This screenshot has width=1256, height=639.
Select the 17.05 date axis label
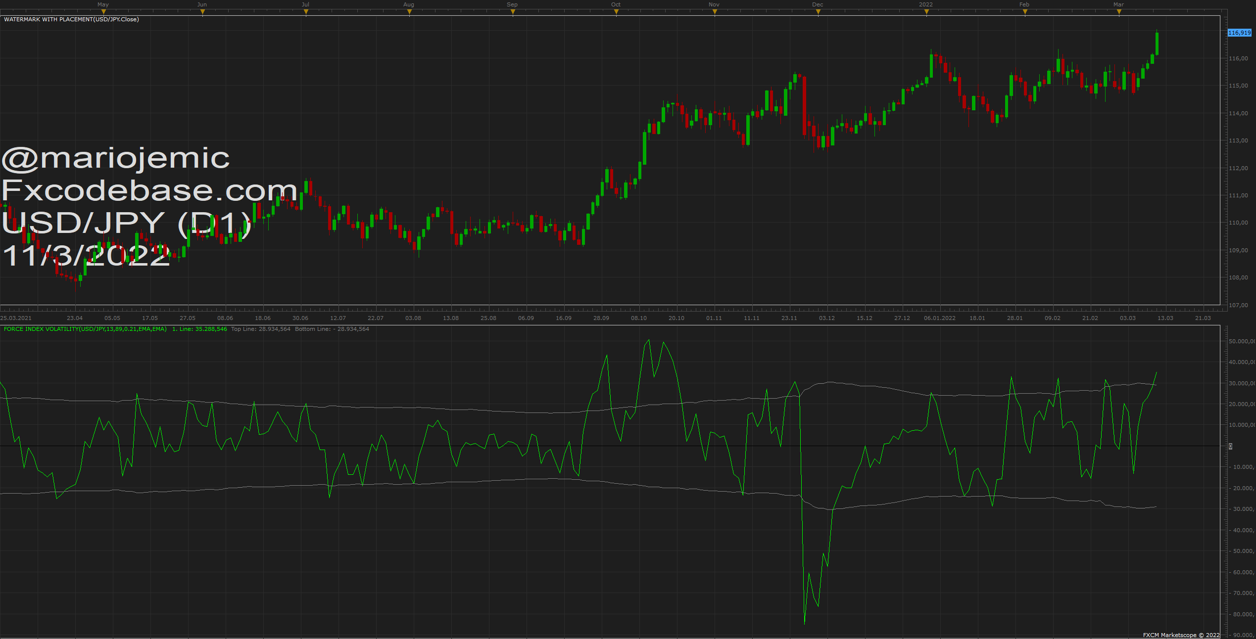(x=150, y=318)
